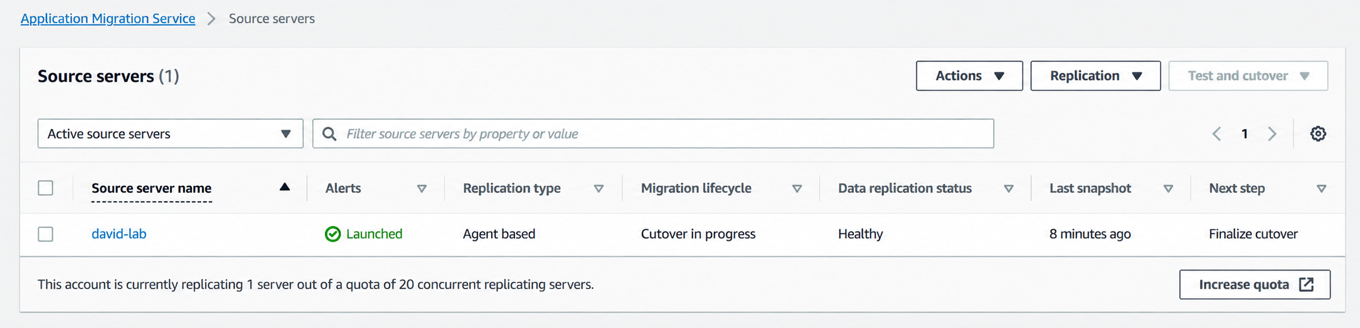
Task: Click Application Migration Service breadcrumb link
Action: click(108, 19)
